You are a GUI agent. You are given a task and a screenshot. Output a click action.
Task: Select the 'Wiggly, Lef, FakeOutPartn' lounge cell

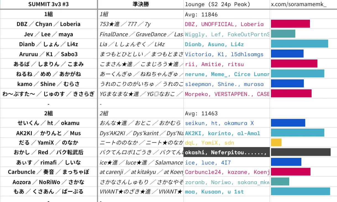click(227, 34)
